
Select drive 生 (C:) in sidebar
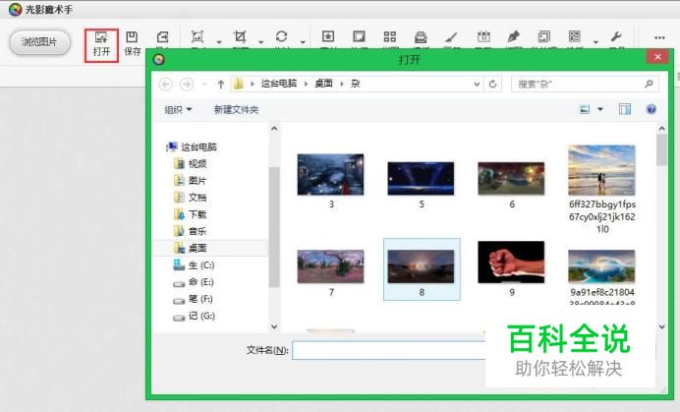(194, 265)
